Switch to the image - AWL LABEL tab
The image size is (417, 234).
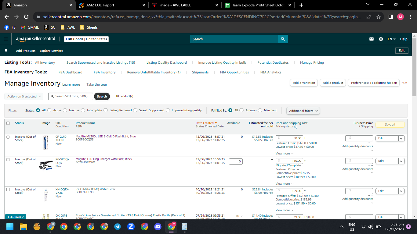tap(185, 5)
